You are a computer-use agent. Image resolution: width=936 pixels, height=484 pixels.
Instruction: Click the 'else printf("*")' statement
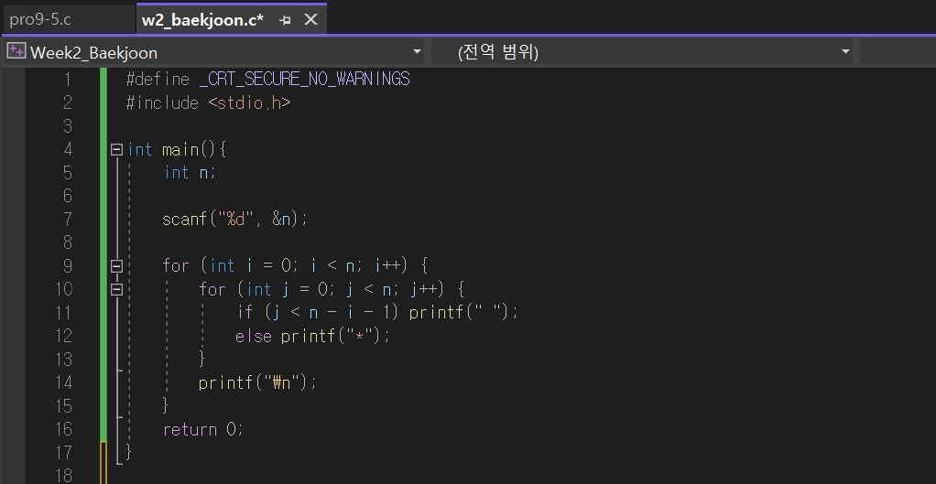point(312,336)
